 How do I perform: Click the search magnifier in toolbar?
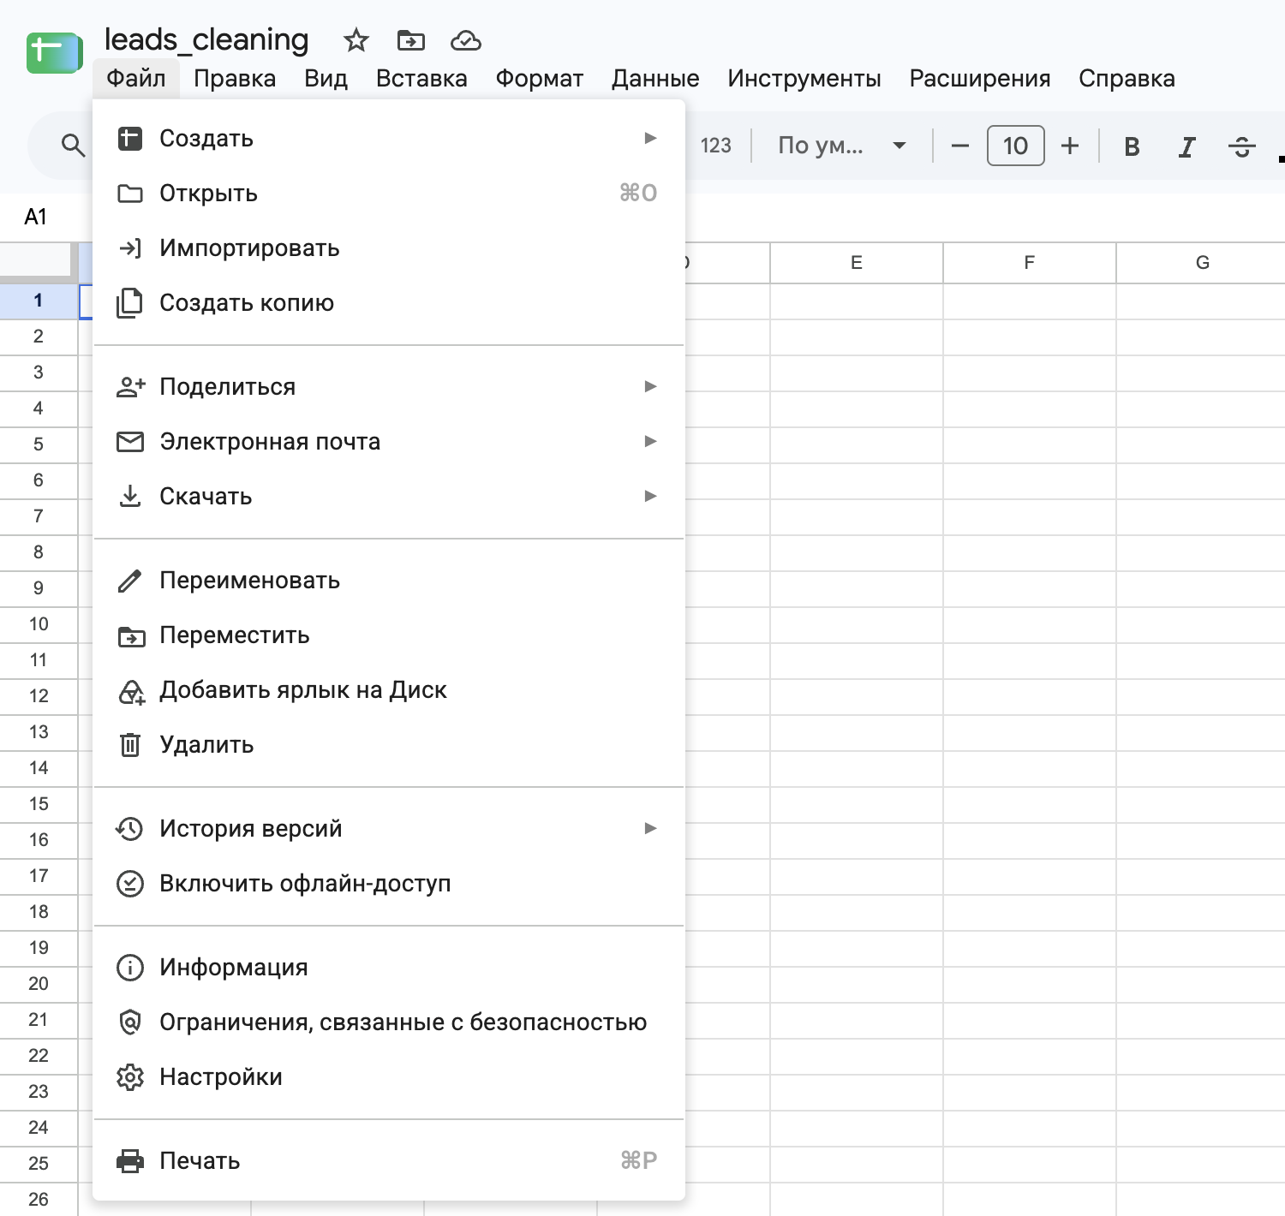pos(74,146)
